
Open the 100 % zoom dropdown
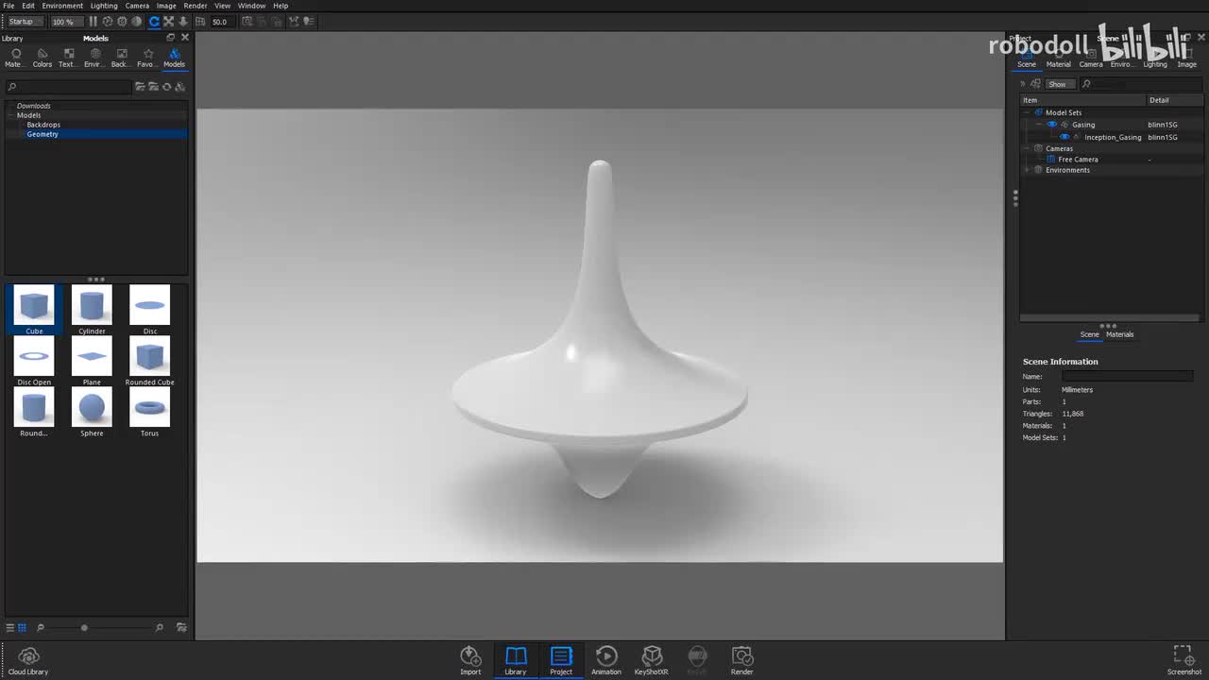(x=67, y=21)
